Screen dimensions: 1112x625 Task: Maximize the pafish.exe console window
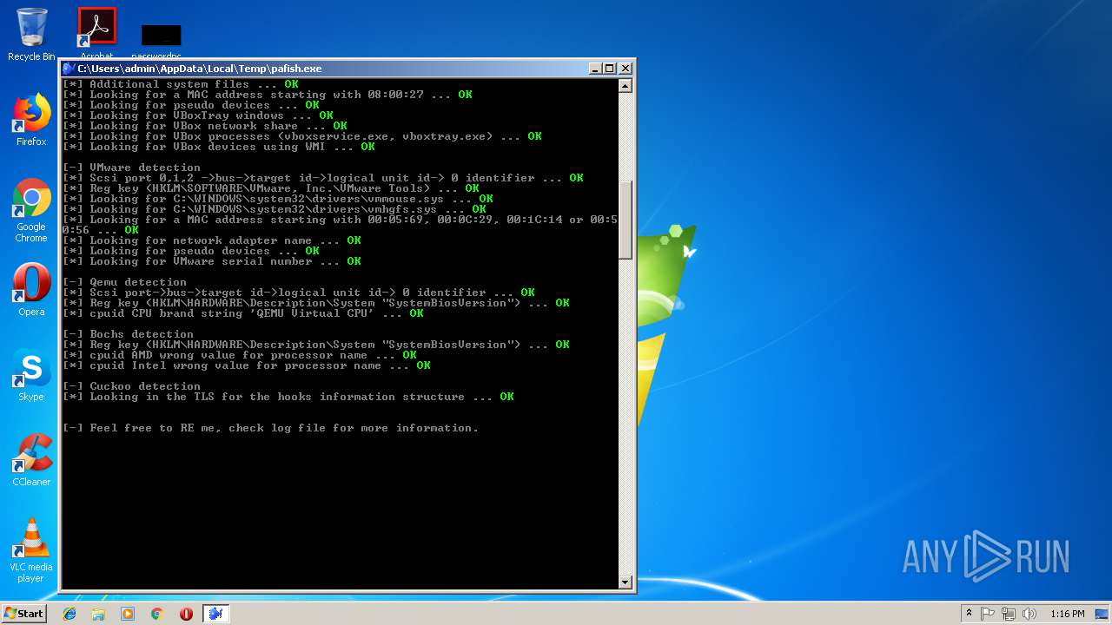click(609, 69)
